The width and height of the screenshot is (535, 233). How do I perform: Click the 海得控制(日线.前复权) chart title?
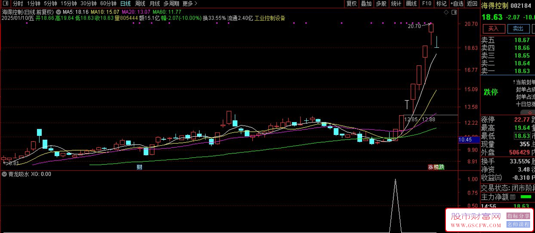point(28,12)
